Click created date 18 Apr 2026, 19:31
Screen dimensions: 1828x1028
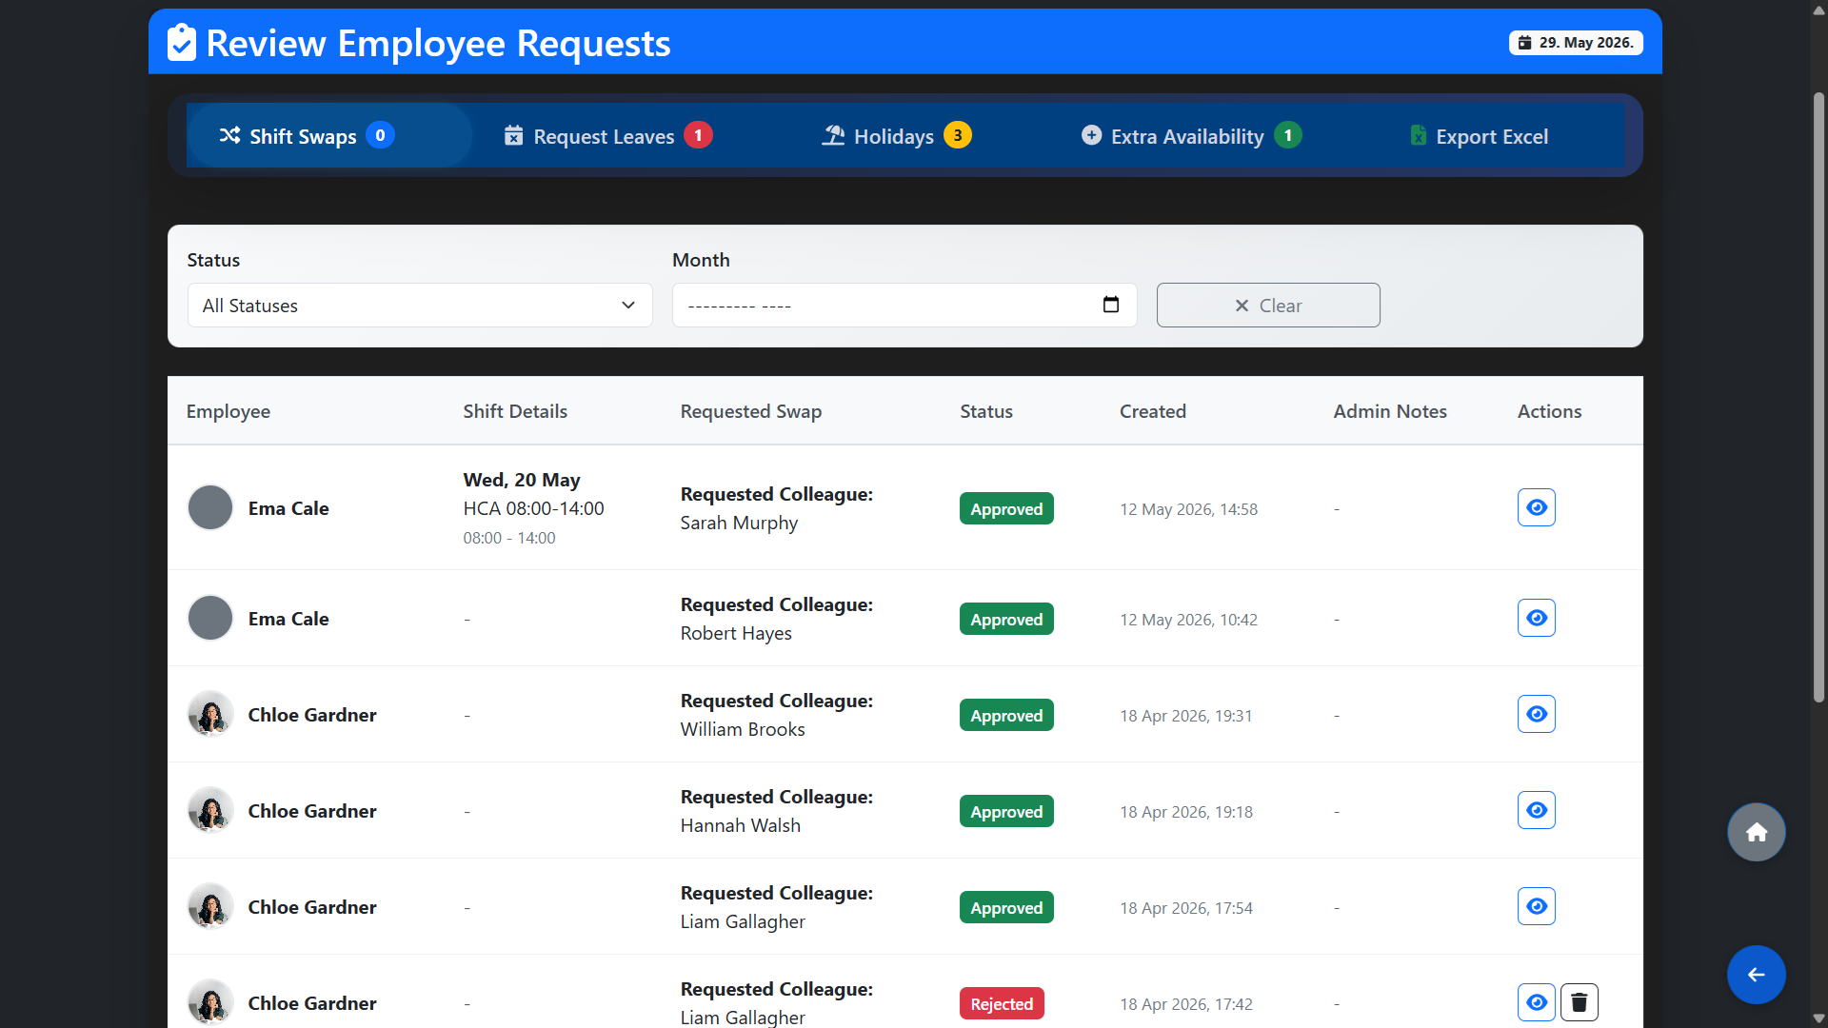click(x=1186, y=716)
